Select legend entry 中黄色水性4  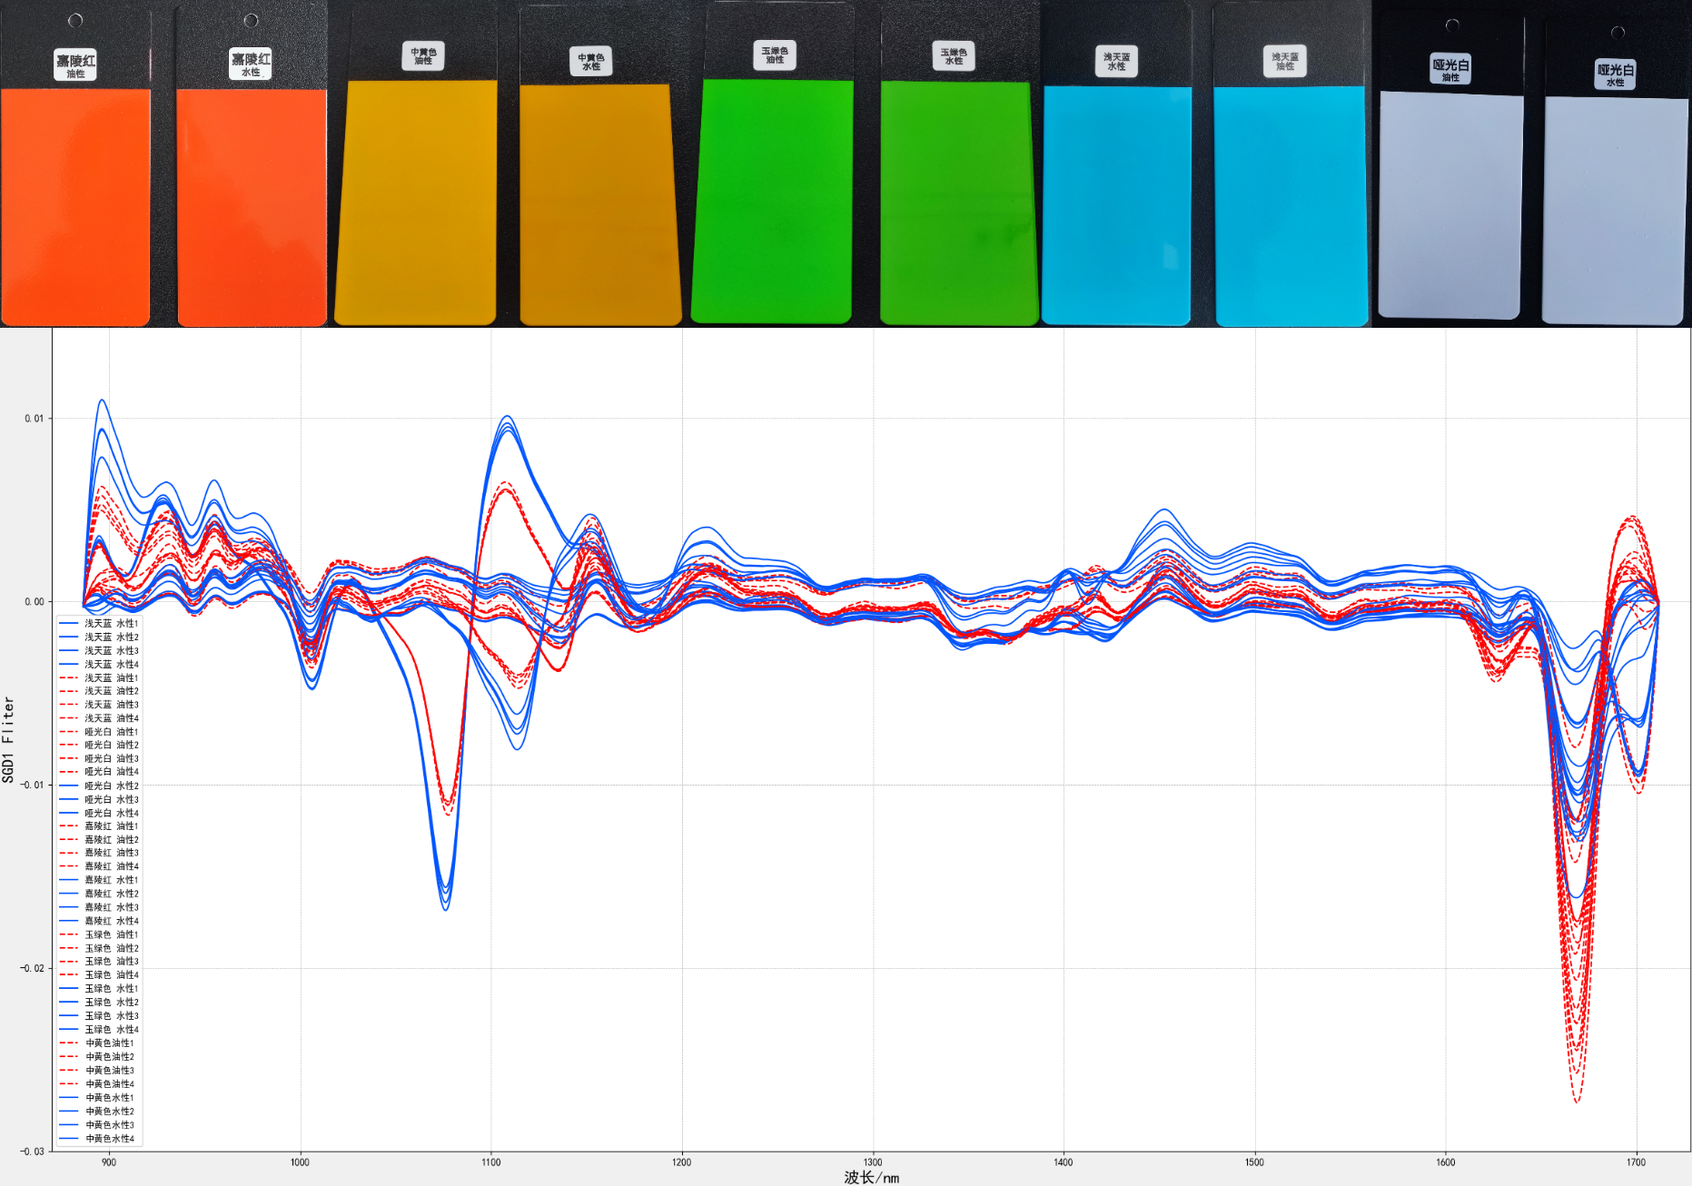tap(109, 1139)
